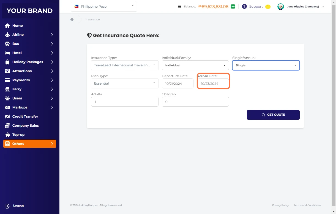Click the home breadcrumb icon

(x=72, y=20)
